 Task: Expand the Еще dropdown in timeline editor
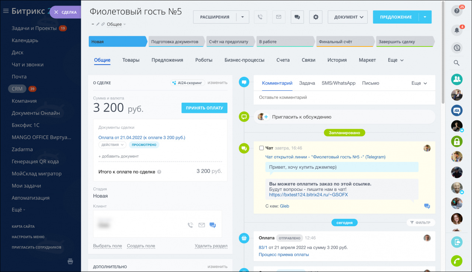coord(419,83)
